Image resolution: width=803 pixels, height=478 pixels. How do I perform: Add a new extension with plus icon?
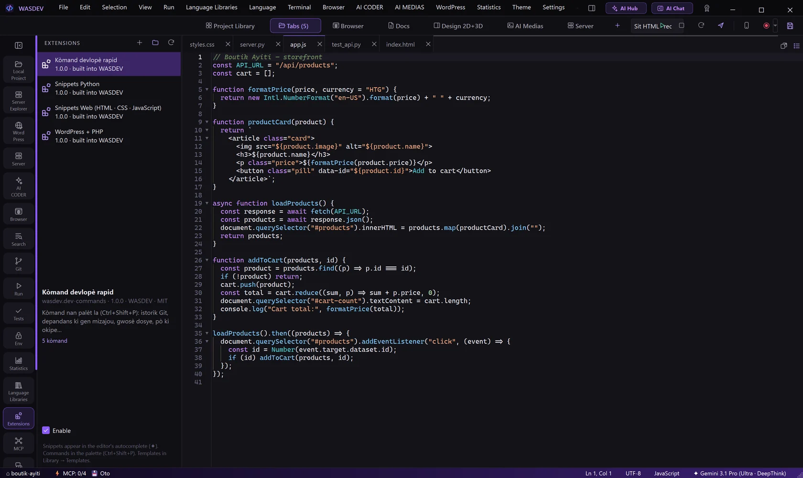click(x=140, y=43)
